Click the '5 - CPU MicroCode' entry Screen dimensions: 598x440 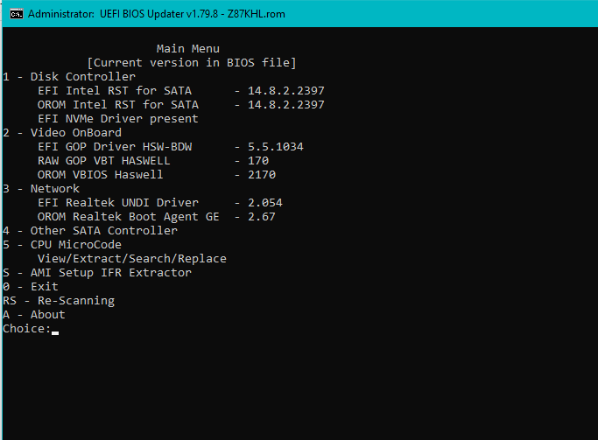(x=62, y=245)
